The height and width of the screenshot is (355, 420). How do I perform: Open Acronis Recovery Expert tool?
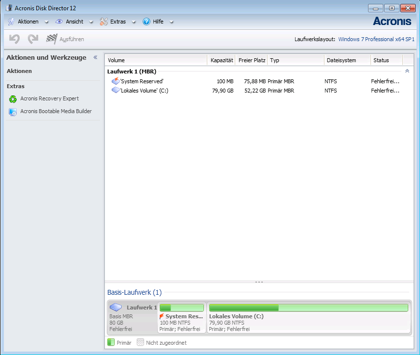pyautogui.click(x=49, y=99)
